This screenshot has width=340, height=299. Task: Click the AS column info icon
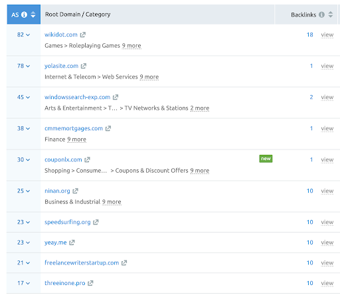point(24,15)
